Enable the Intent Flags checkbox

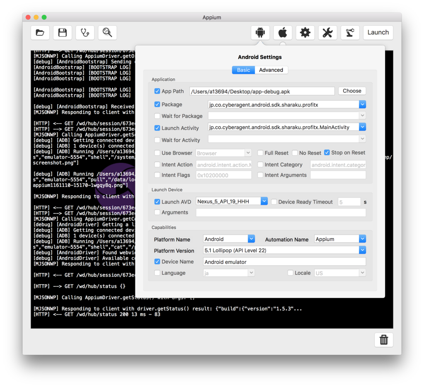(157, 175)
